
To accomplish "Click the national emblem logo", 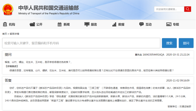I will click(x=8, y=10).
